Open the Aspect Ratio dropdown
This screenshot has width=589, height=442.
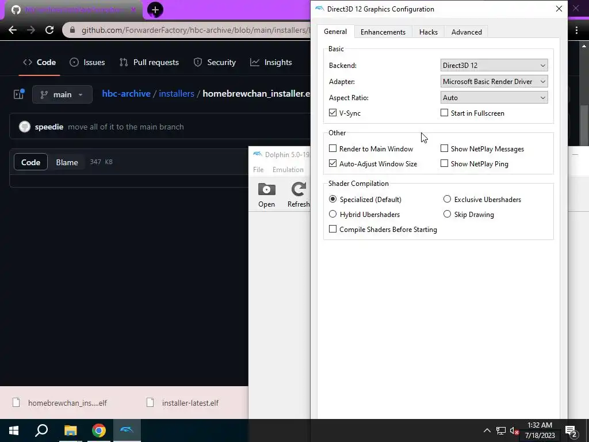point(494,98)
